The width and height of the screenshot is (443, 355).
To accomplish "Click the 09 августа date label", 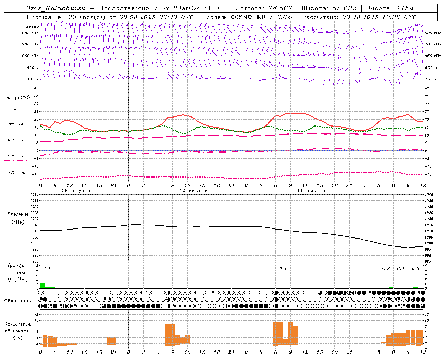I will [x=76, y=191].
